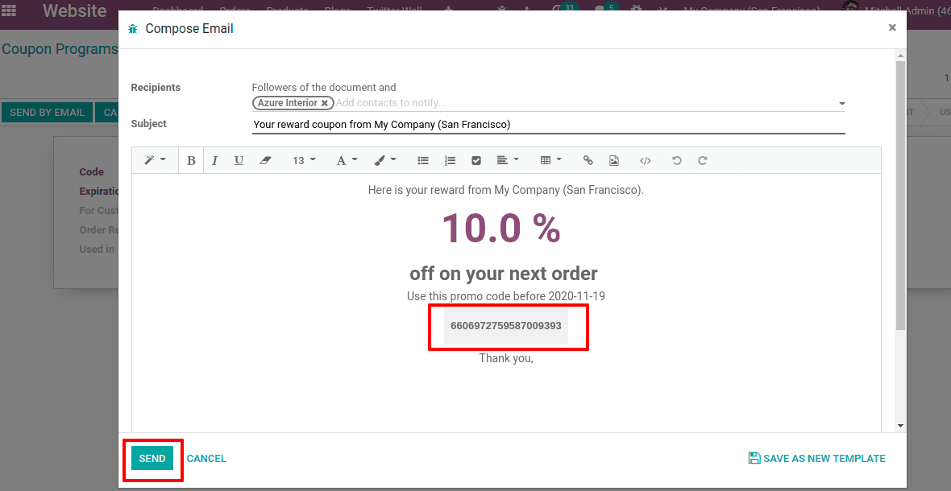Click the scrollbar down arrow

click(x=900, y=426)
